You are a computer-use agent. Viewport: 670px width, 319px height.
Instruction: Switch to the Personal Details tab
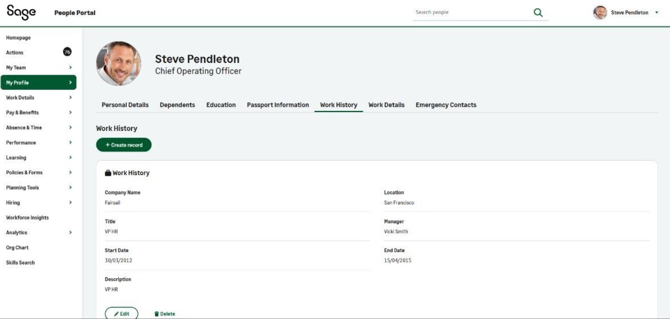click(125, 105)
